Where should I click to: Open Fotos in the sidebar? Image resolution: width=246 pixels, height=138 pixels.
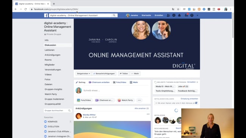47,80
